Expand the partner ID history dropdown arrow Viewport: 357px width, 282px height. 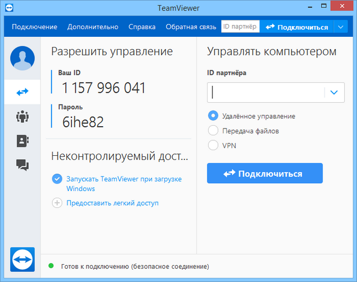tap(334, 92)
